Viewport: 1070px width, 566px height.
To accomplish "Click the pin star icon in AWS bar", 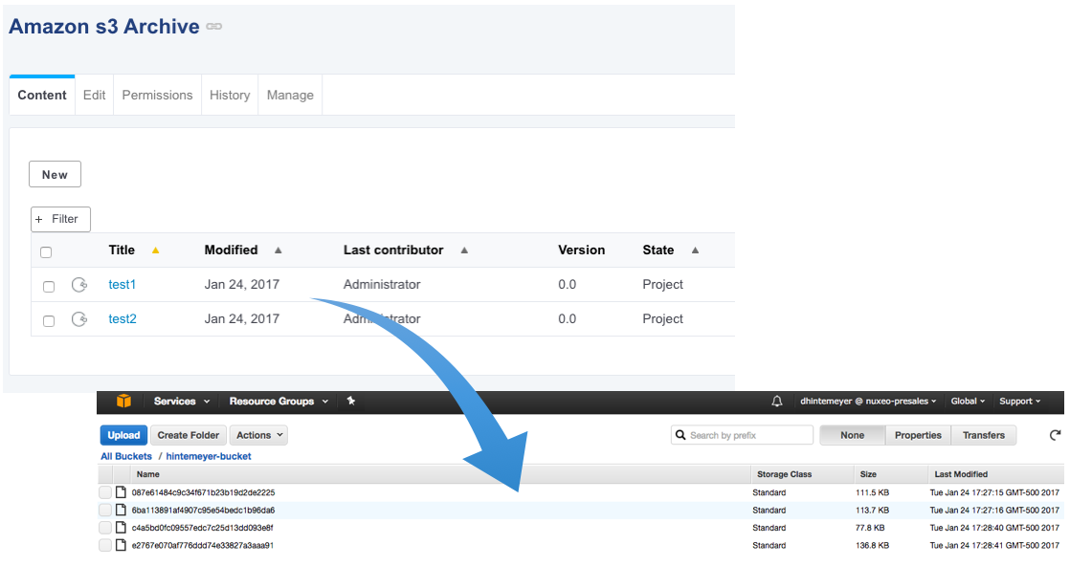I will tap(351, 401).
